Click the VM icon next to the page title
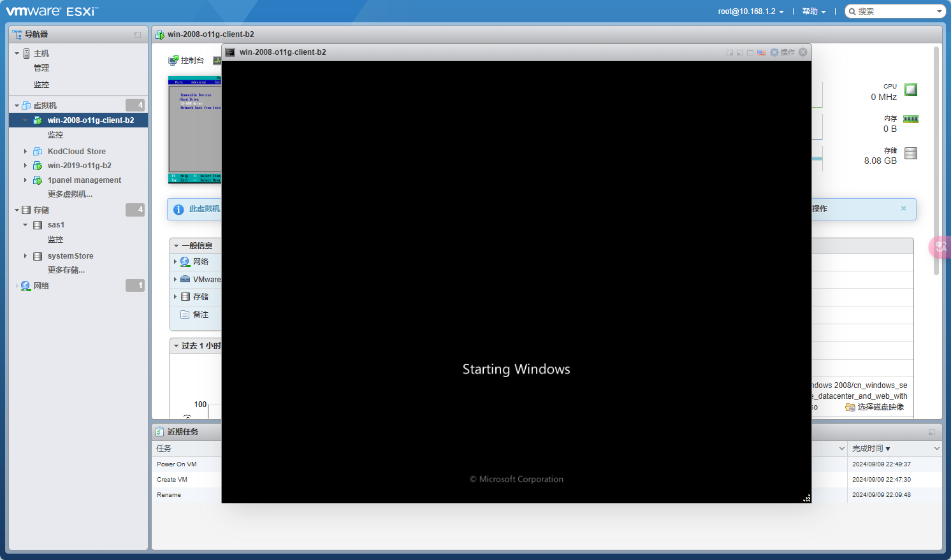This screenshot has width=951, height=560. [160, 34]
